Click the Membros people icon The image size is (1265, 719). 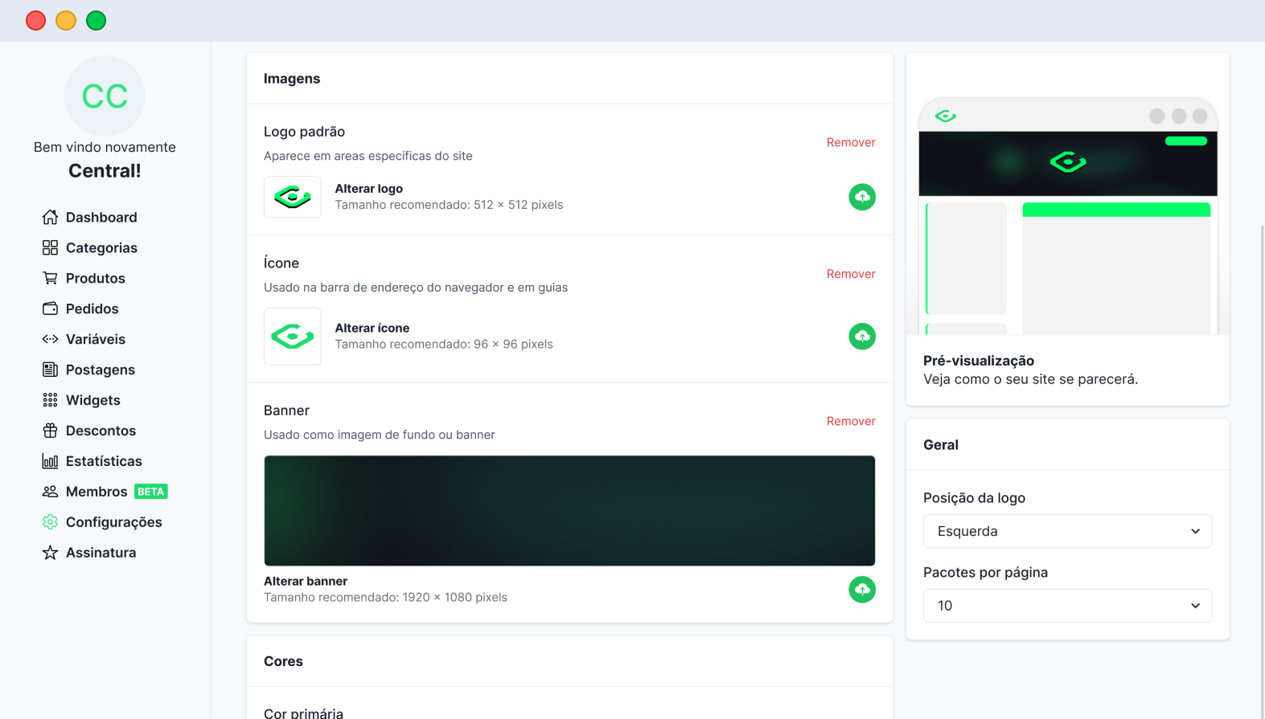pos(50,492)
